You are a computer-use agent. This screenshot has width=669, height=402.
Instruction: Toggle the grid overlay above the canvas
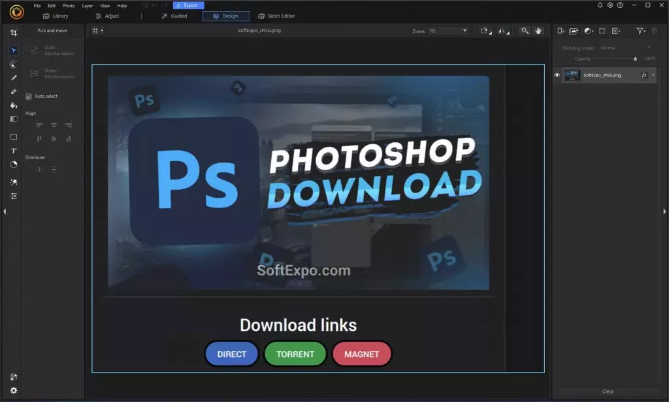95,30
